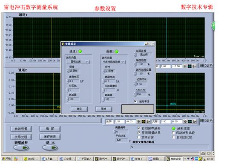Screen dimensions: 236x167
Task: Click 取消 to cancel the dialog
Action: click(104, 109)
